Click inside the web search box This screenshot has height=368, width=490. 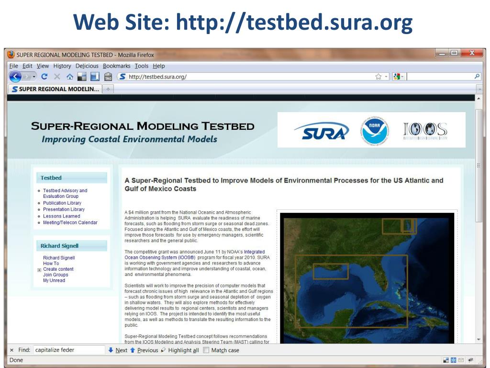440,77
